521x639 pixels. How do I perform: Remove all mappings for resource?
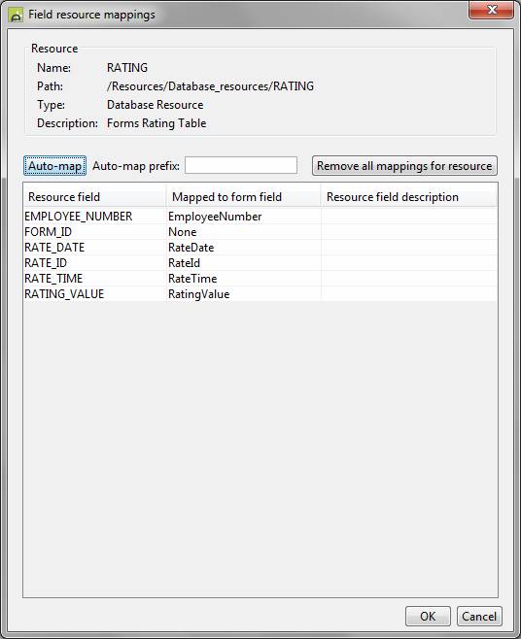pos(404,166)
